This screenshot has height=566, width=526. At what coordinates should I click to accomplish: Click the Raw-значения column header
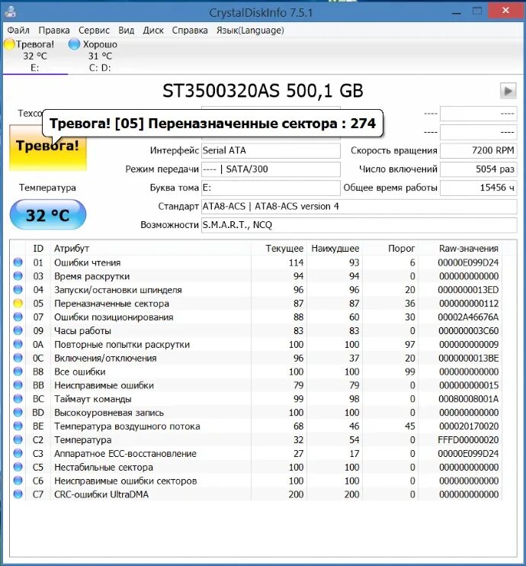tap(460, 249)
